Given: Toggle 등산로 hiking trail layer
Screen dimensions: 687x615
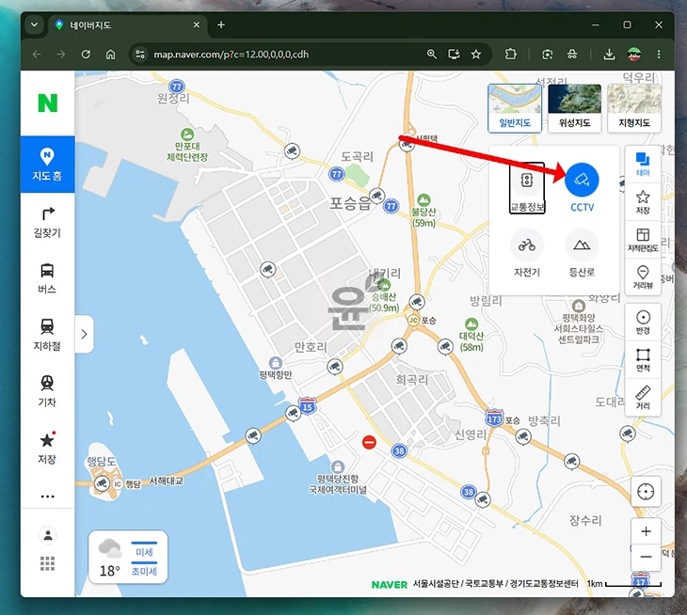Looking at the screenshot, I should point(582,253).
